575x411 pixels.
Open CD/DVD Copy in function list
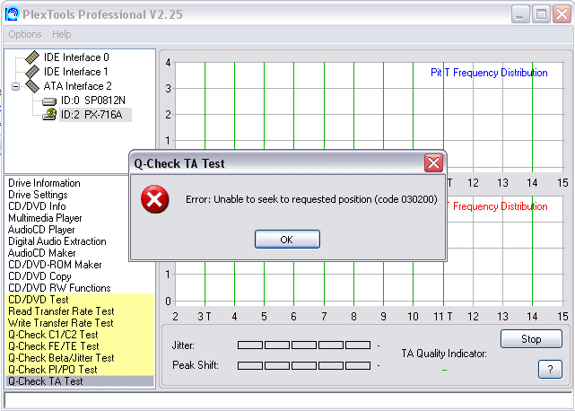point(39,276)
